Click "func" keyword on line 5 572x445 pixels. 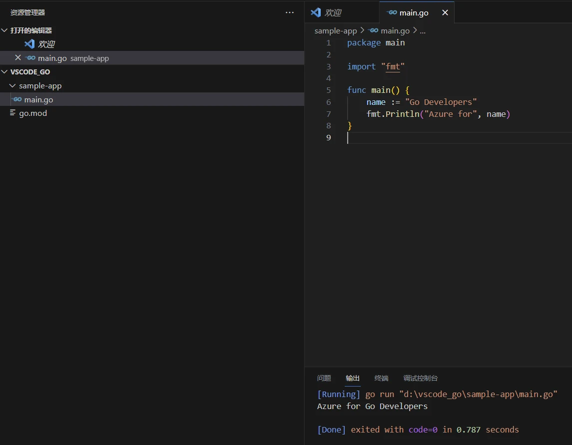356,90
